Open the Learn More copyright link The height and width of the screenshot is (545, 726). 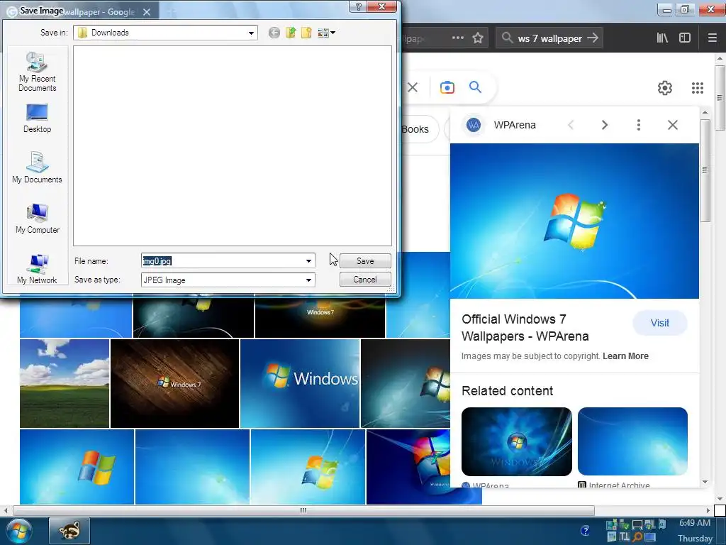click(x=625, y=356)
